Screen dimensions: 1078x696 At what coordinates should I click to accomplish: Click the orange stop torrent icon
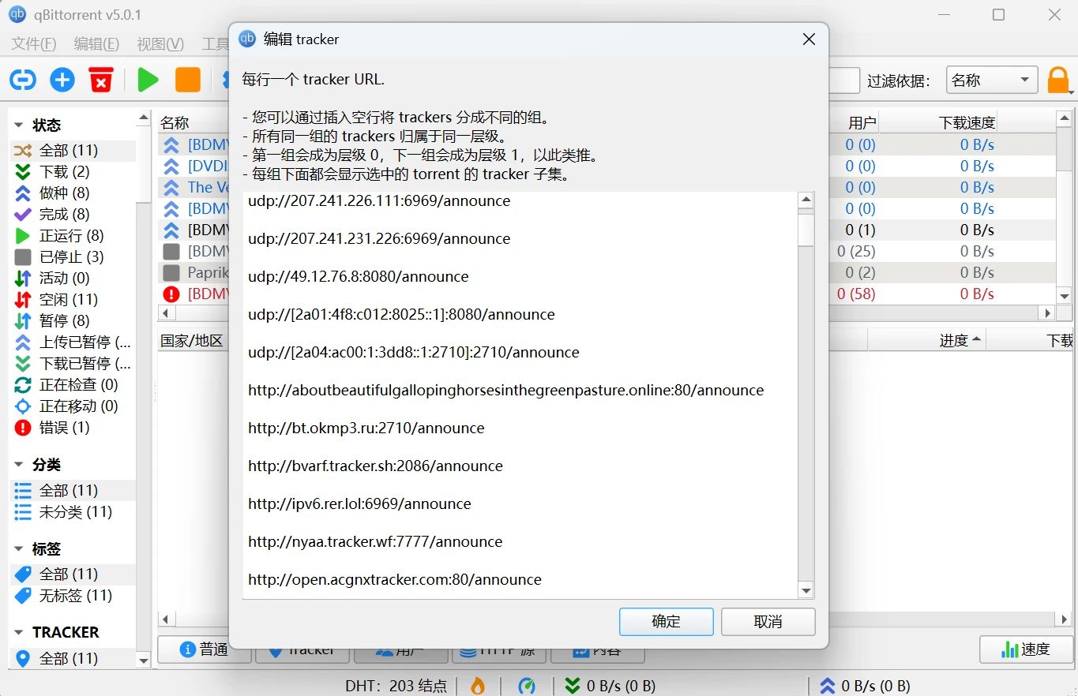pos(188,80)
